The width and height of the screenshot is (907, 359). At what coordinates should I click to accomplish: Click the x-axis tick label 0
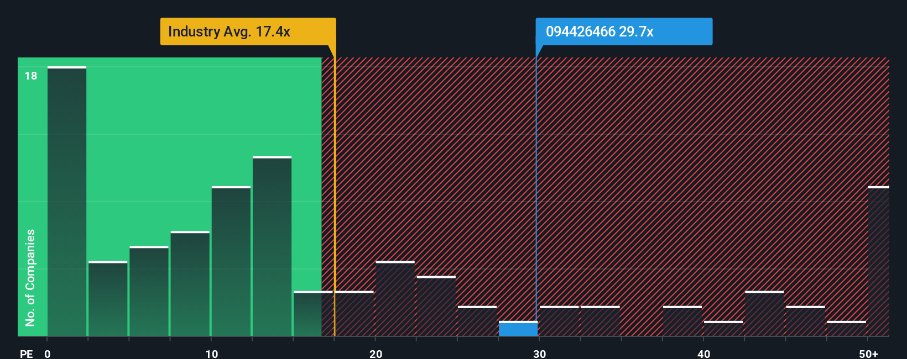pos(48,353)
